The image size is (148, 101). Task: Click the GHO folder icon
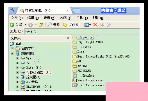click(x=75, y=61)
